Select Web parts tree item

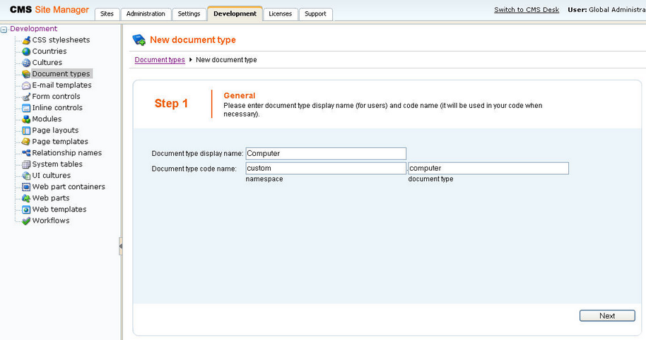coord(51,198)
